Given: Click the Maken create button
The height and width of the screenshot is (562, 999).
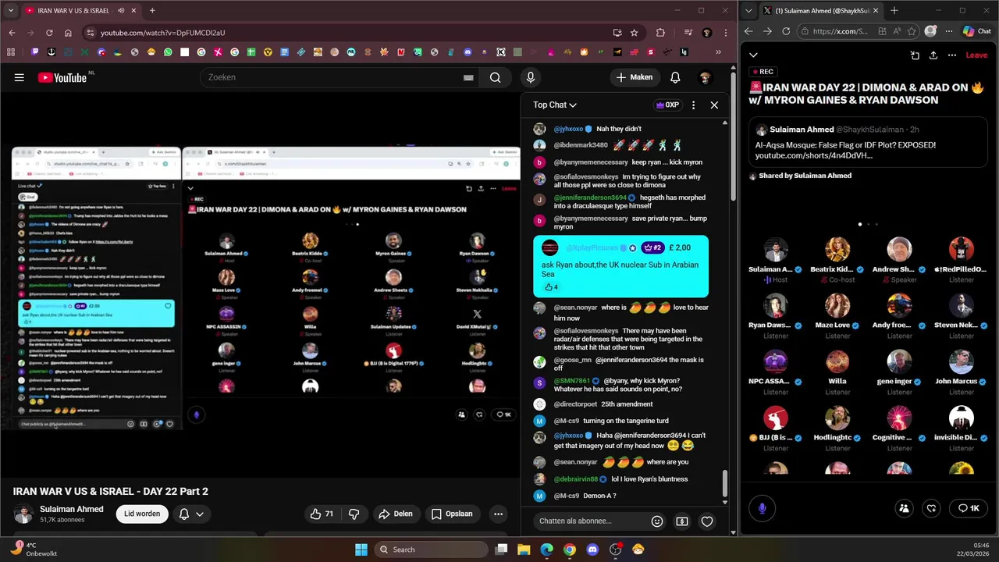Looking at the screenshot, I should click(x=634, y=77).
